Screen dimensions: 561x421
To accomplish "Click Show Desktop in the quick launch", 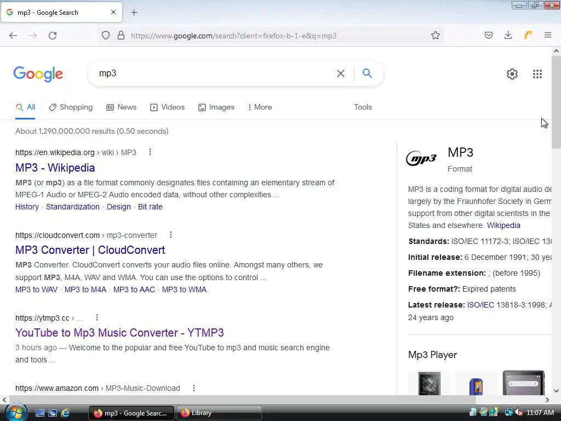I will [39, 413].
